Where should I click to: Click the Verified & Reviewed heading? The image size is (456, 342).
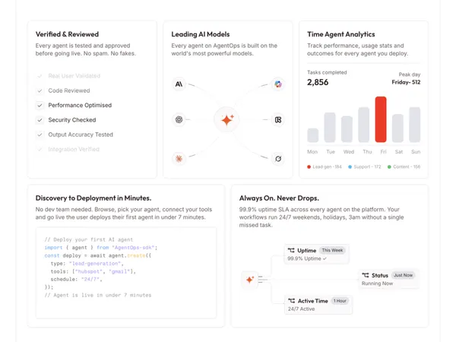click(x=67, y=34)
